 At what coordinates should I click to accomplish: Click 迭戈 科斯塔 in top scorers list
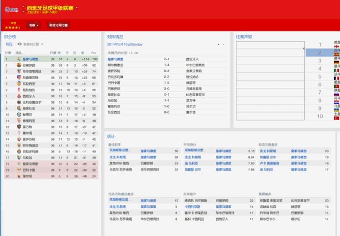tap(117, 157)
